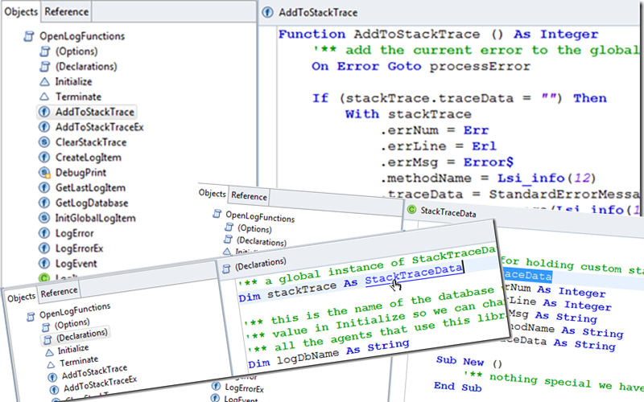644x402 pixels.
Task: Select OpenLogFunctions library in top tree
Action: (x=82, y=36)
